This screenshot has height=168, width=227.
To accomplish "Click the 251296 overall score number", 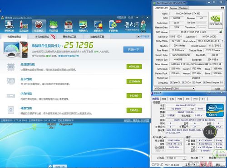I will 79,45.
